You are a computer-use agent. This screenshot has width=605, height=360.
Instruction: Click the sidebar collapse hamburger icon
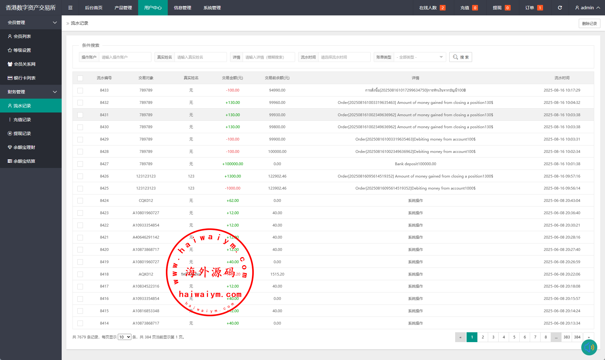point(70,8)
